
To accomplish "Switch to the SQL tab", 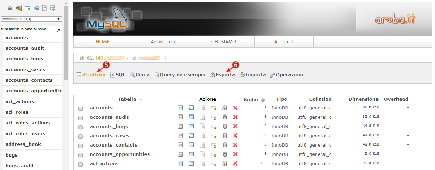I will 117,74.
